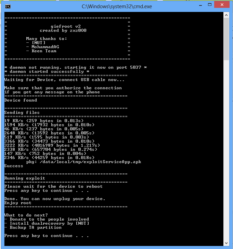Image resolution: width=233 pixels, height=249 pixels.
Task: Open the cmd.exe system menu icon
Action: 8,6
